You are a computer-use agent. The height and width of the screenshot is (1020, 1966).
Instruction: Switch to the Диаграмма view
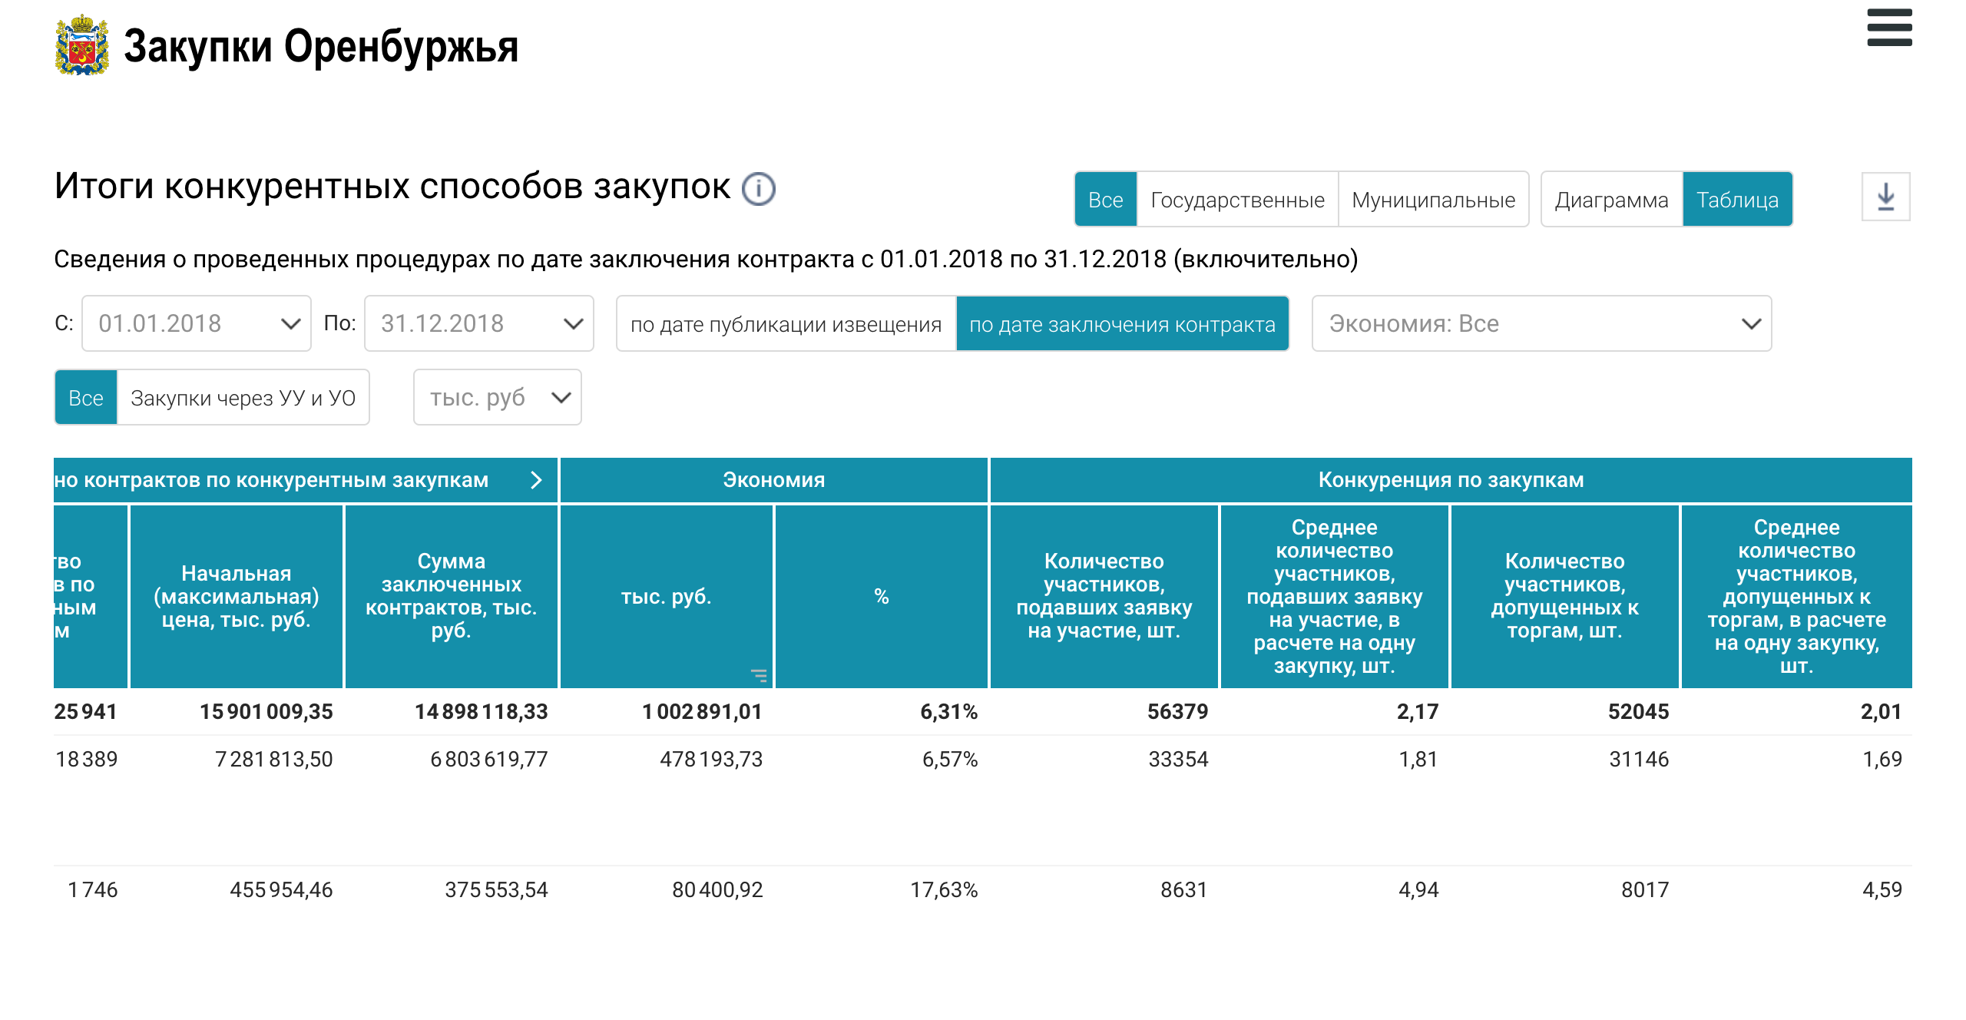(x=1611, y=200)
